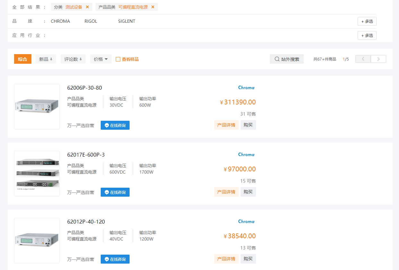Image resolution: width=399 pixels, height=270 pixels.
Task: Click the 1/5 page indicator
Action: coord(346,59)
